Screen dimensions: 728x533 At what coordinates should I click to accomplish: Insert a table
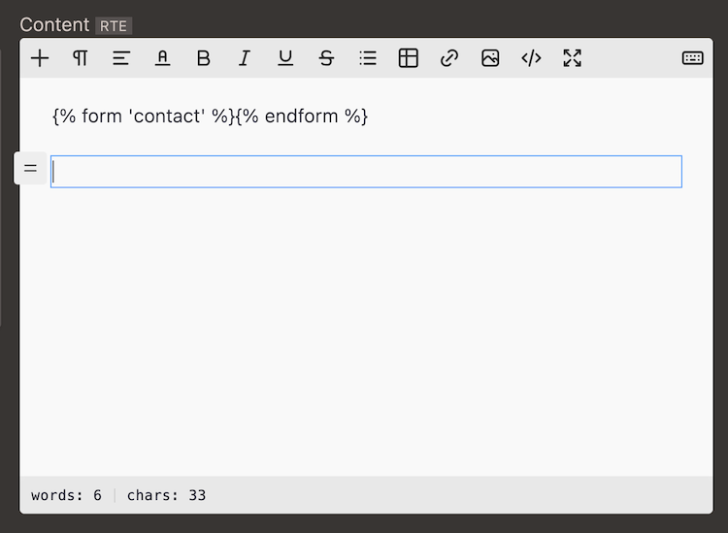[409, 58]
